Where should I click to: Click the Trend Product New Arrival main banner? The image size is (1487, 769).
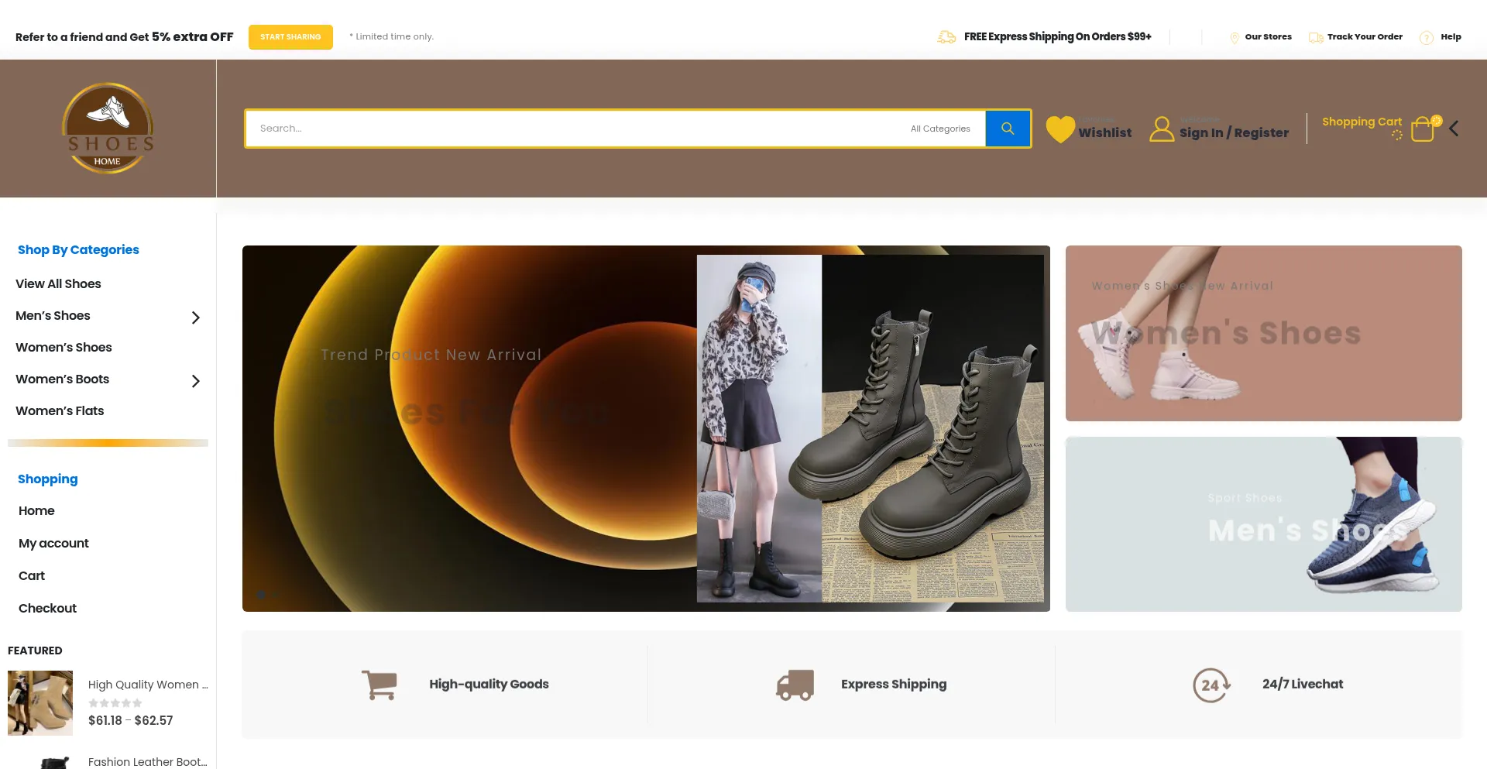pos(646,428)
